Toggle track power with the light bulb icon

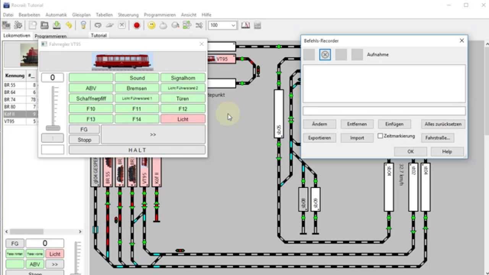[x=83, y=25]
